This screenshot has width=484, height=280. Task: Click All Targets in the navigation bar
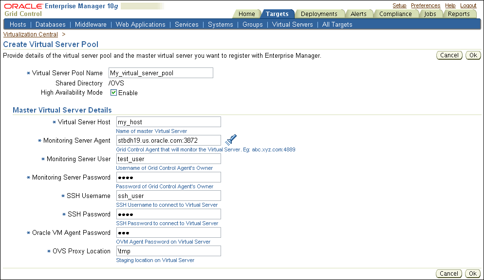tap(337, 24)
